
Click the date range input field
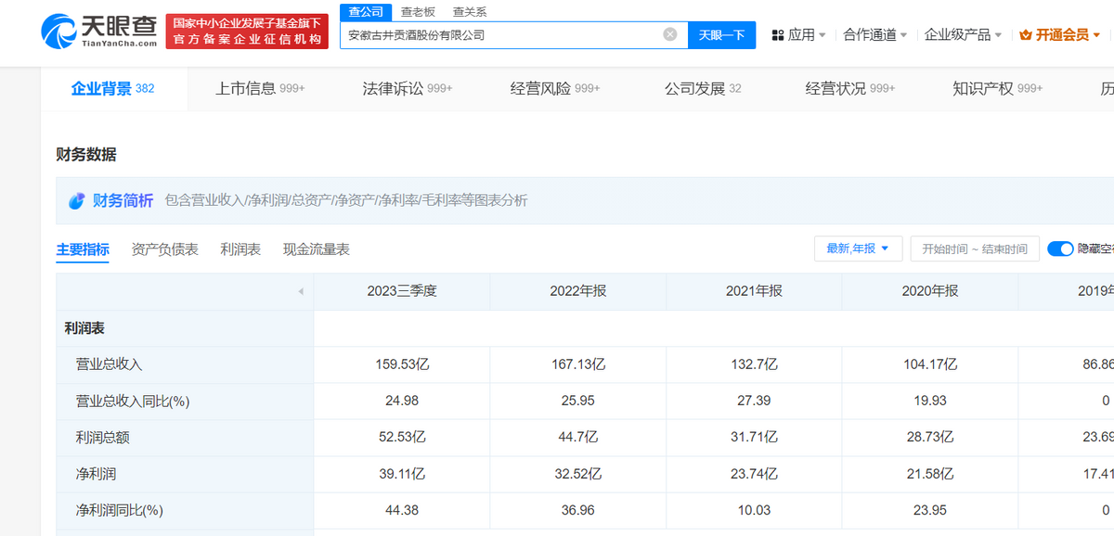point(974,249)
